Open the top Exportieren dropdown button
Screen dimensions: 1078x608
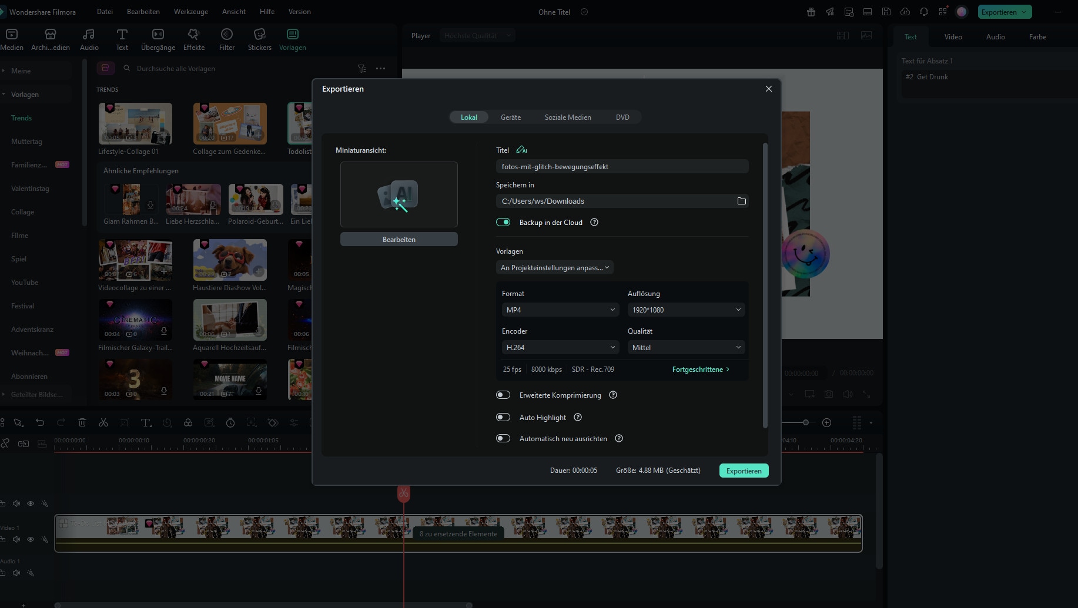[1005, 12]
